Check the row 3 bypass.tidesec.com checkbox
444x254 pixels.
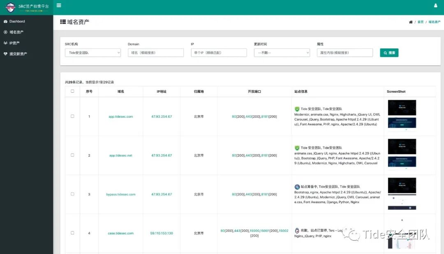coord(72,194)
